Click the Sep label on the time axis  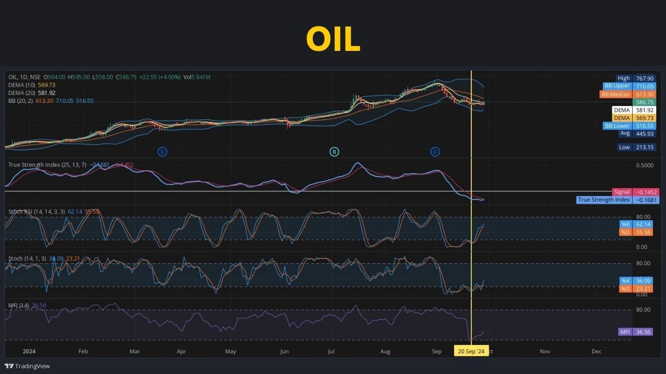pos(437,352)
